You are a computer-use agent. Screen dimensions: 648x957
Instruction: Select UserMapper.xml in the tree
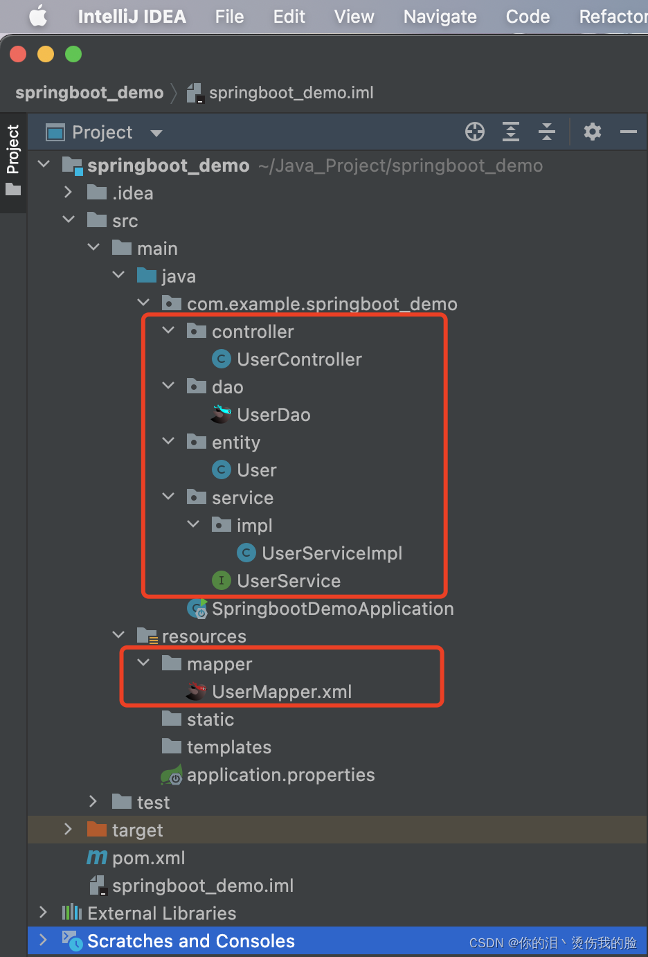point(282,692)
